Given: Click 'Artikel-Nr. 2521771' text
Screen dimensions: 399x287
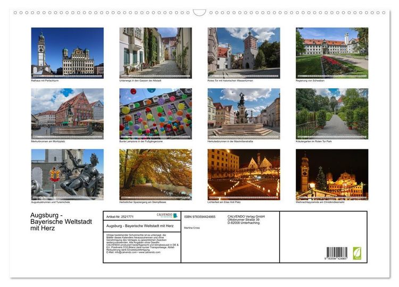Looking at the screenshot, I should coord(120,217).
